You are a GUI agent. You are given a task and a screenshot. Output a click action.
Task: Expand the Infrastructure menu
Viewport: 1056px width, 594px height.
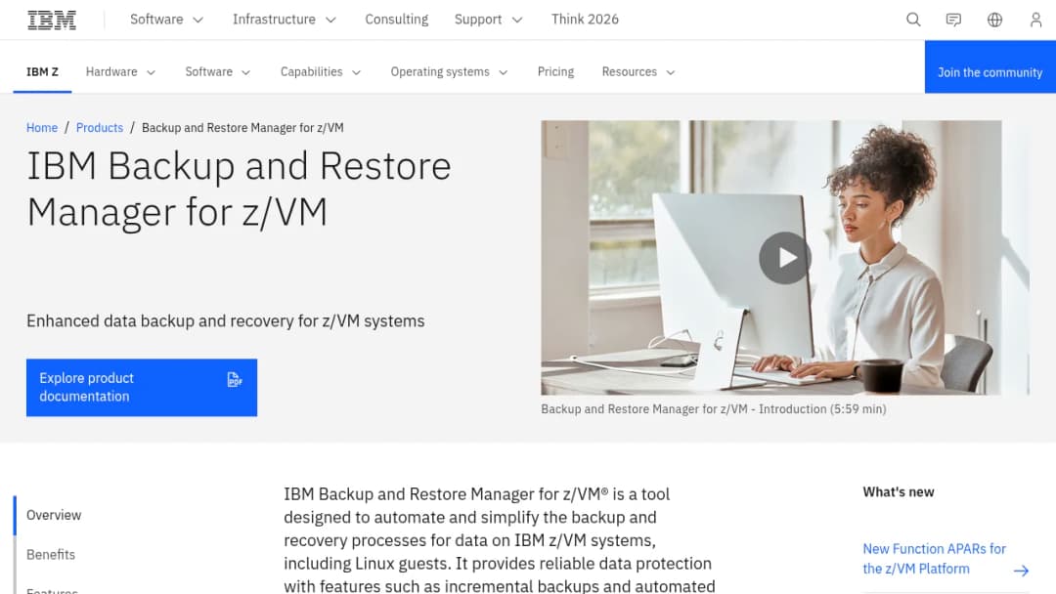[x=285, y=20]
